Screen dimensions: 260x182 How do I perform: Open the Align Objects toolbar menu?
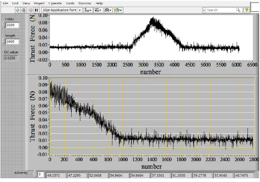[88, 10]
